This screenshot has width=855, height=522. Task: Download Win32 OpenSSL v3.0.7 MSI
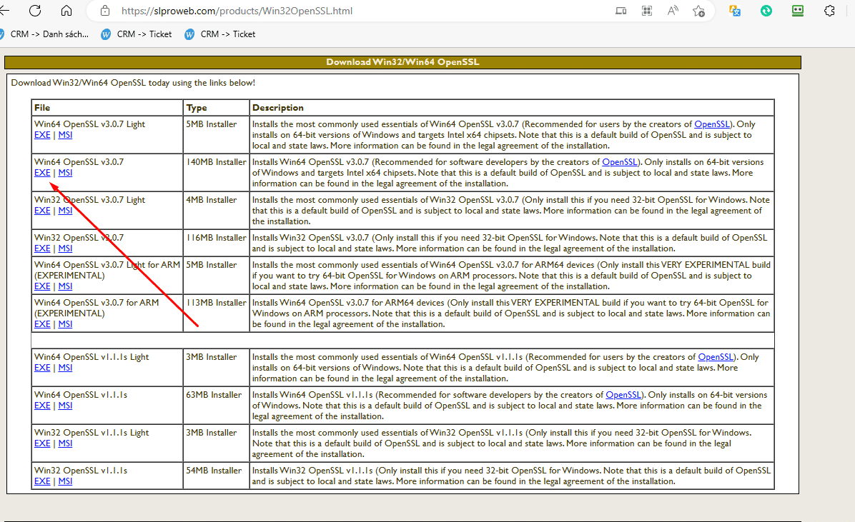[65, 249]
